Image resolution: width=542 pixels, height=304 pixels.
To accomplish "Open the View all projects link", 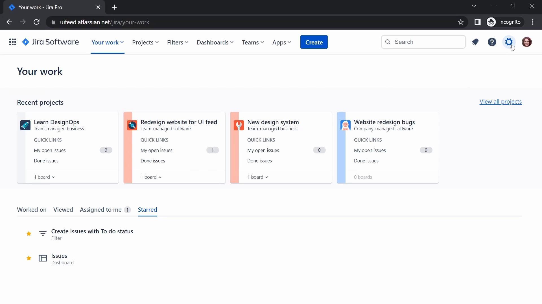I will tap(500, 102).
